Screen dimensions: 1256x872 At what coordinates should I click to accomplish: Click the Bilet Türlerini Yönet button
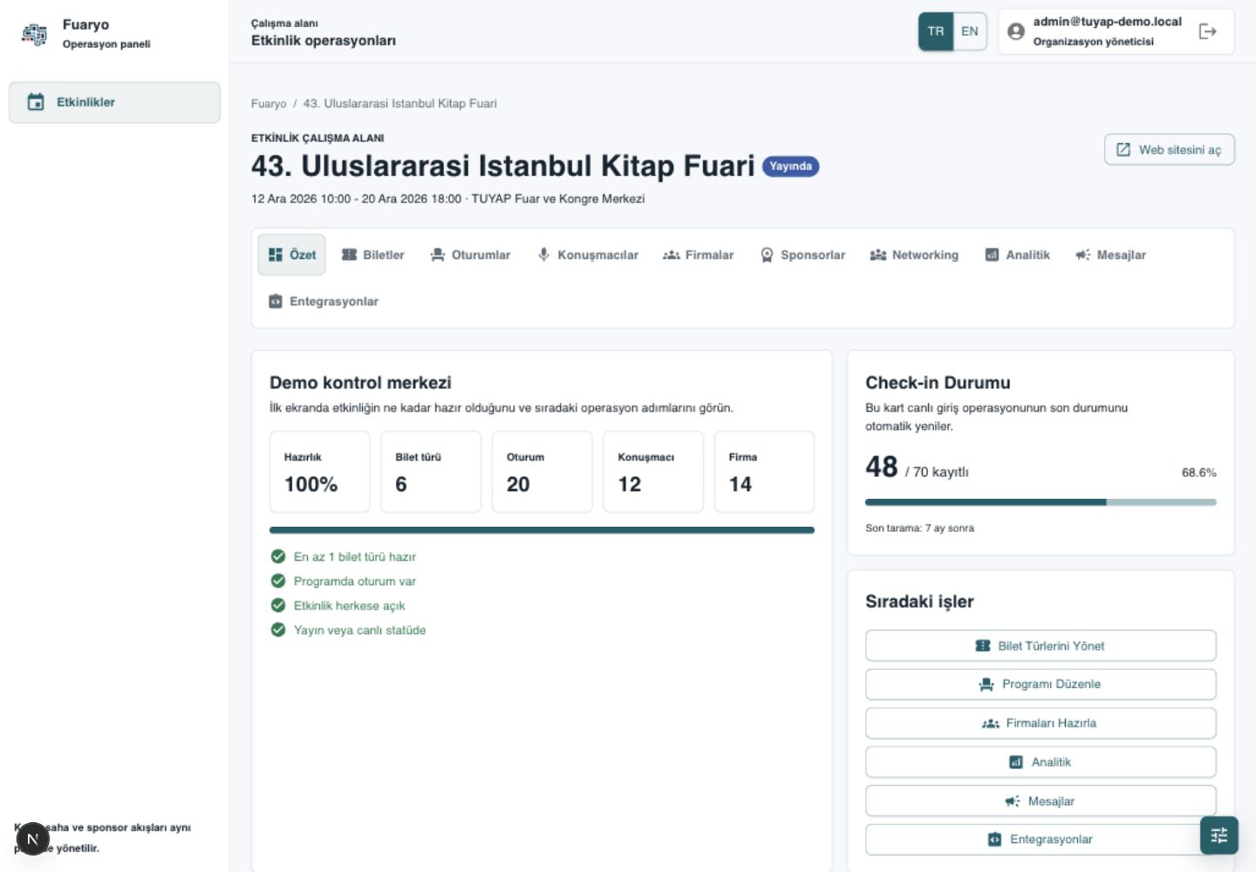pos(1041,646)
